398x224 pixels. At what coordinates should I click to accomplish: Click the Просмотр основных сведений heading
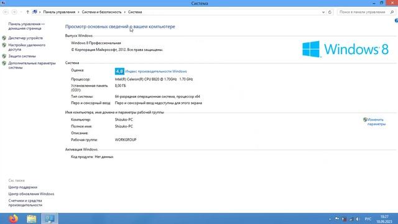coord(120,27)
